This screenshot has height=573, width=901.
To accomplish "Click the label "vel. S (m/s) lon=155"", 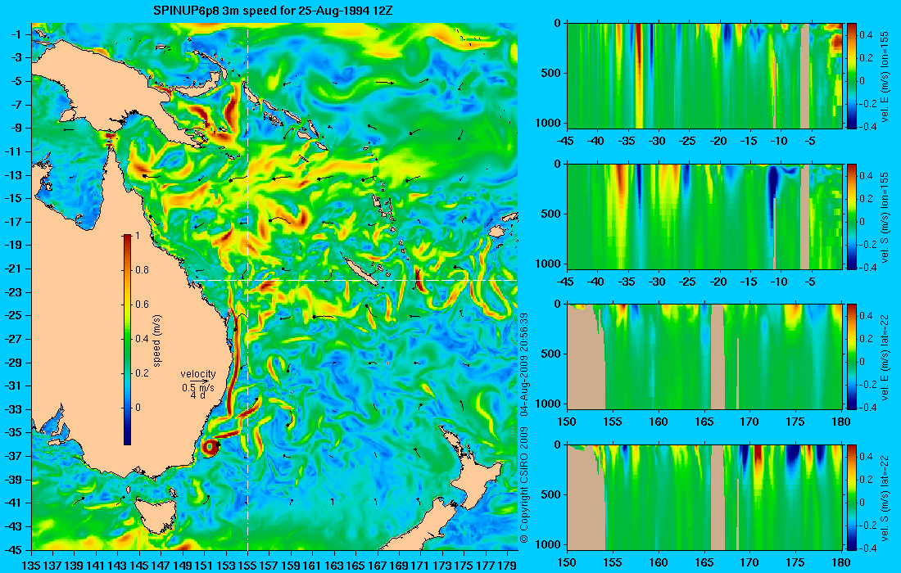I will coord(885,216).
